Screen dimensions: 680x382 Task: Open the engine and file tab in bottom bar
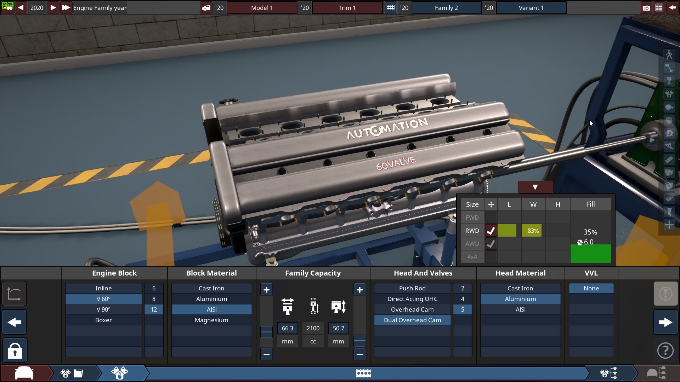point(72,373)
